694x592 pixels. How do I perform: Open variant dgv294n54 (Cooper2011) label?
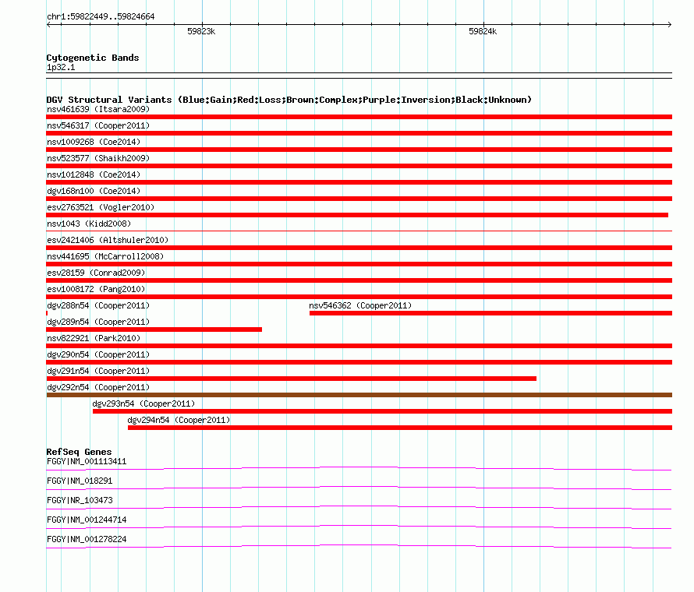[179, 420]
